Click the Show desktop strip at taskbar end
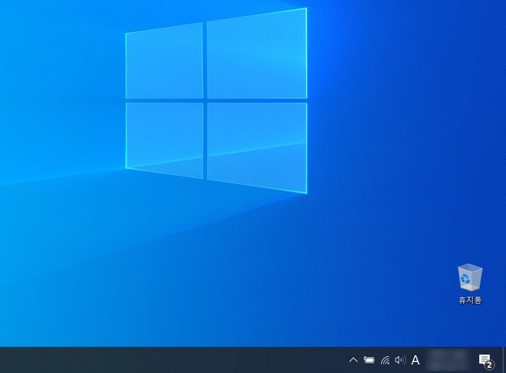The image size is (506, 373). pyautogui.click(x=504, y=360)
